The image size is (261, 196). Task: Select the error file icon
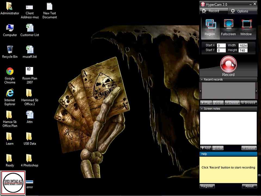pyautogui.click(x=30, y=184)
